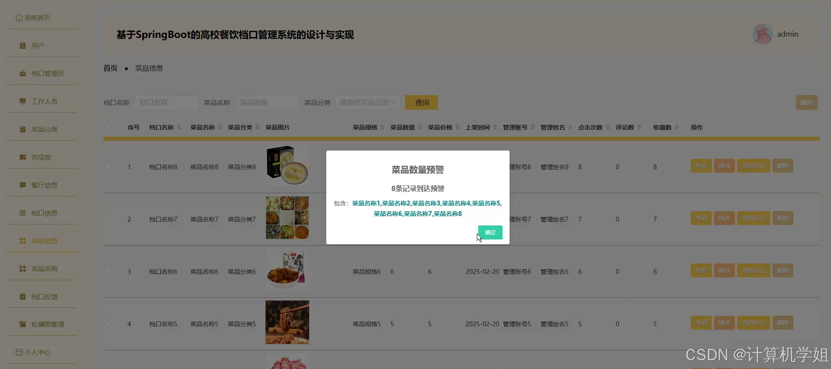Open the 请选择菜品分类 dropdown
Screen dimensions: 831x369
tap(368, 102)
